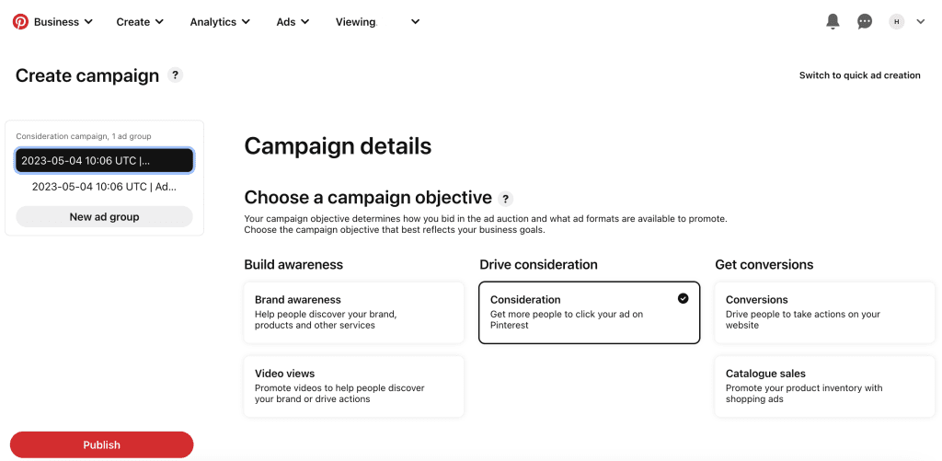
Task: Choose the Catalogue sales objective
Action: click(x=824, y=386)
